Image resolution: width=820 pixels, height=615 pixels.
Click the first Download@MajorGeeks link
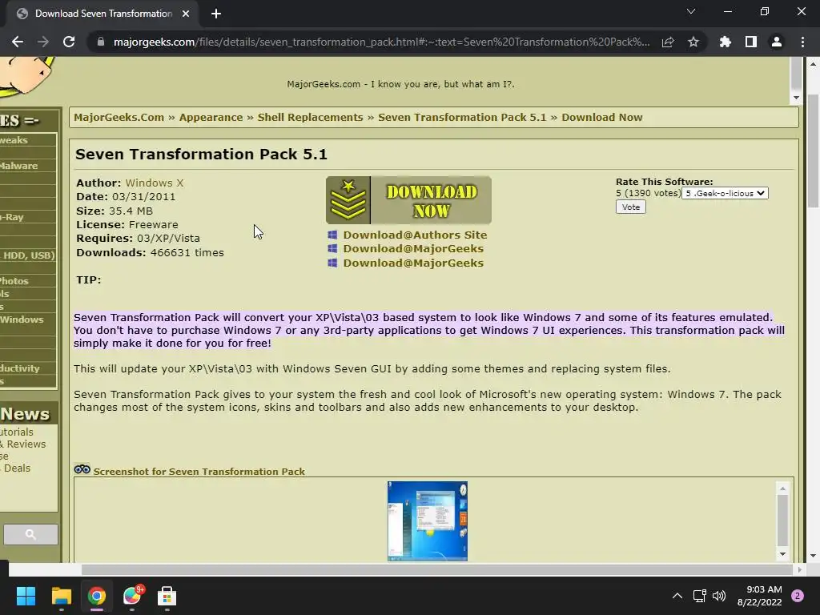pos(413,248)
